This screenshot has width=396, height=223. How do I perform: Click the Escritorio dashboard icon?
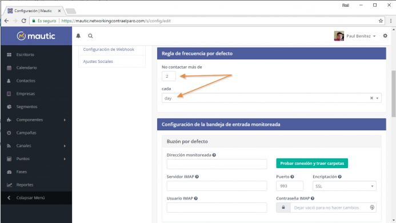tap(9, 55)
